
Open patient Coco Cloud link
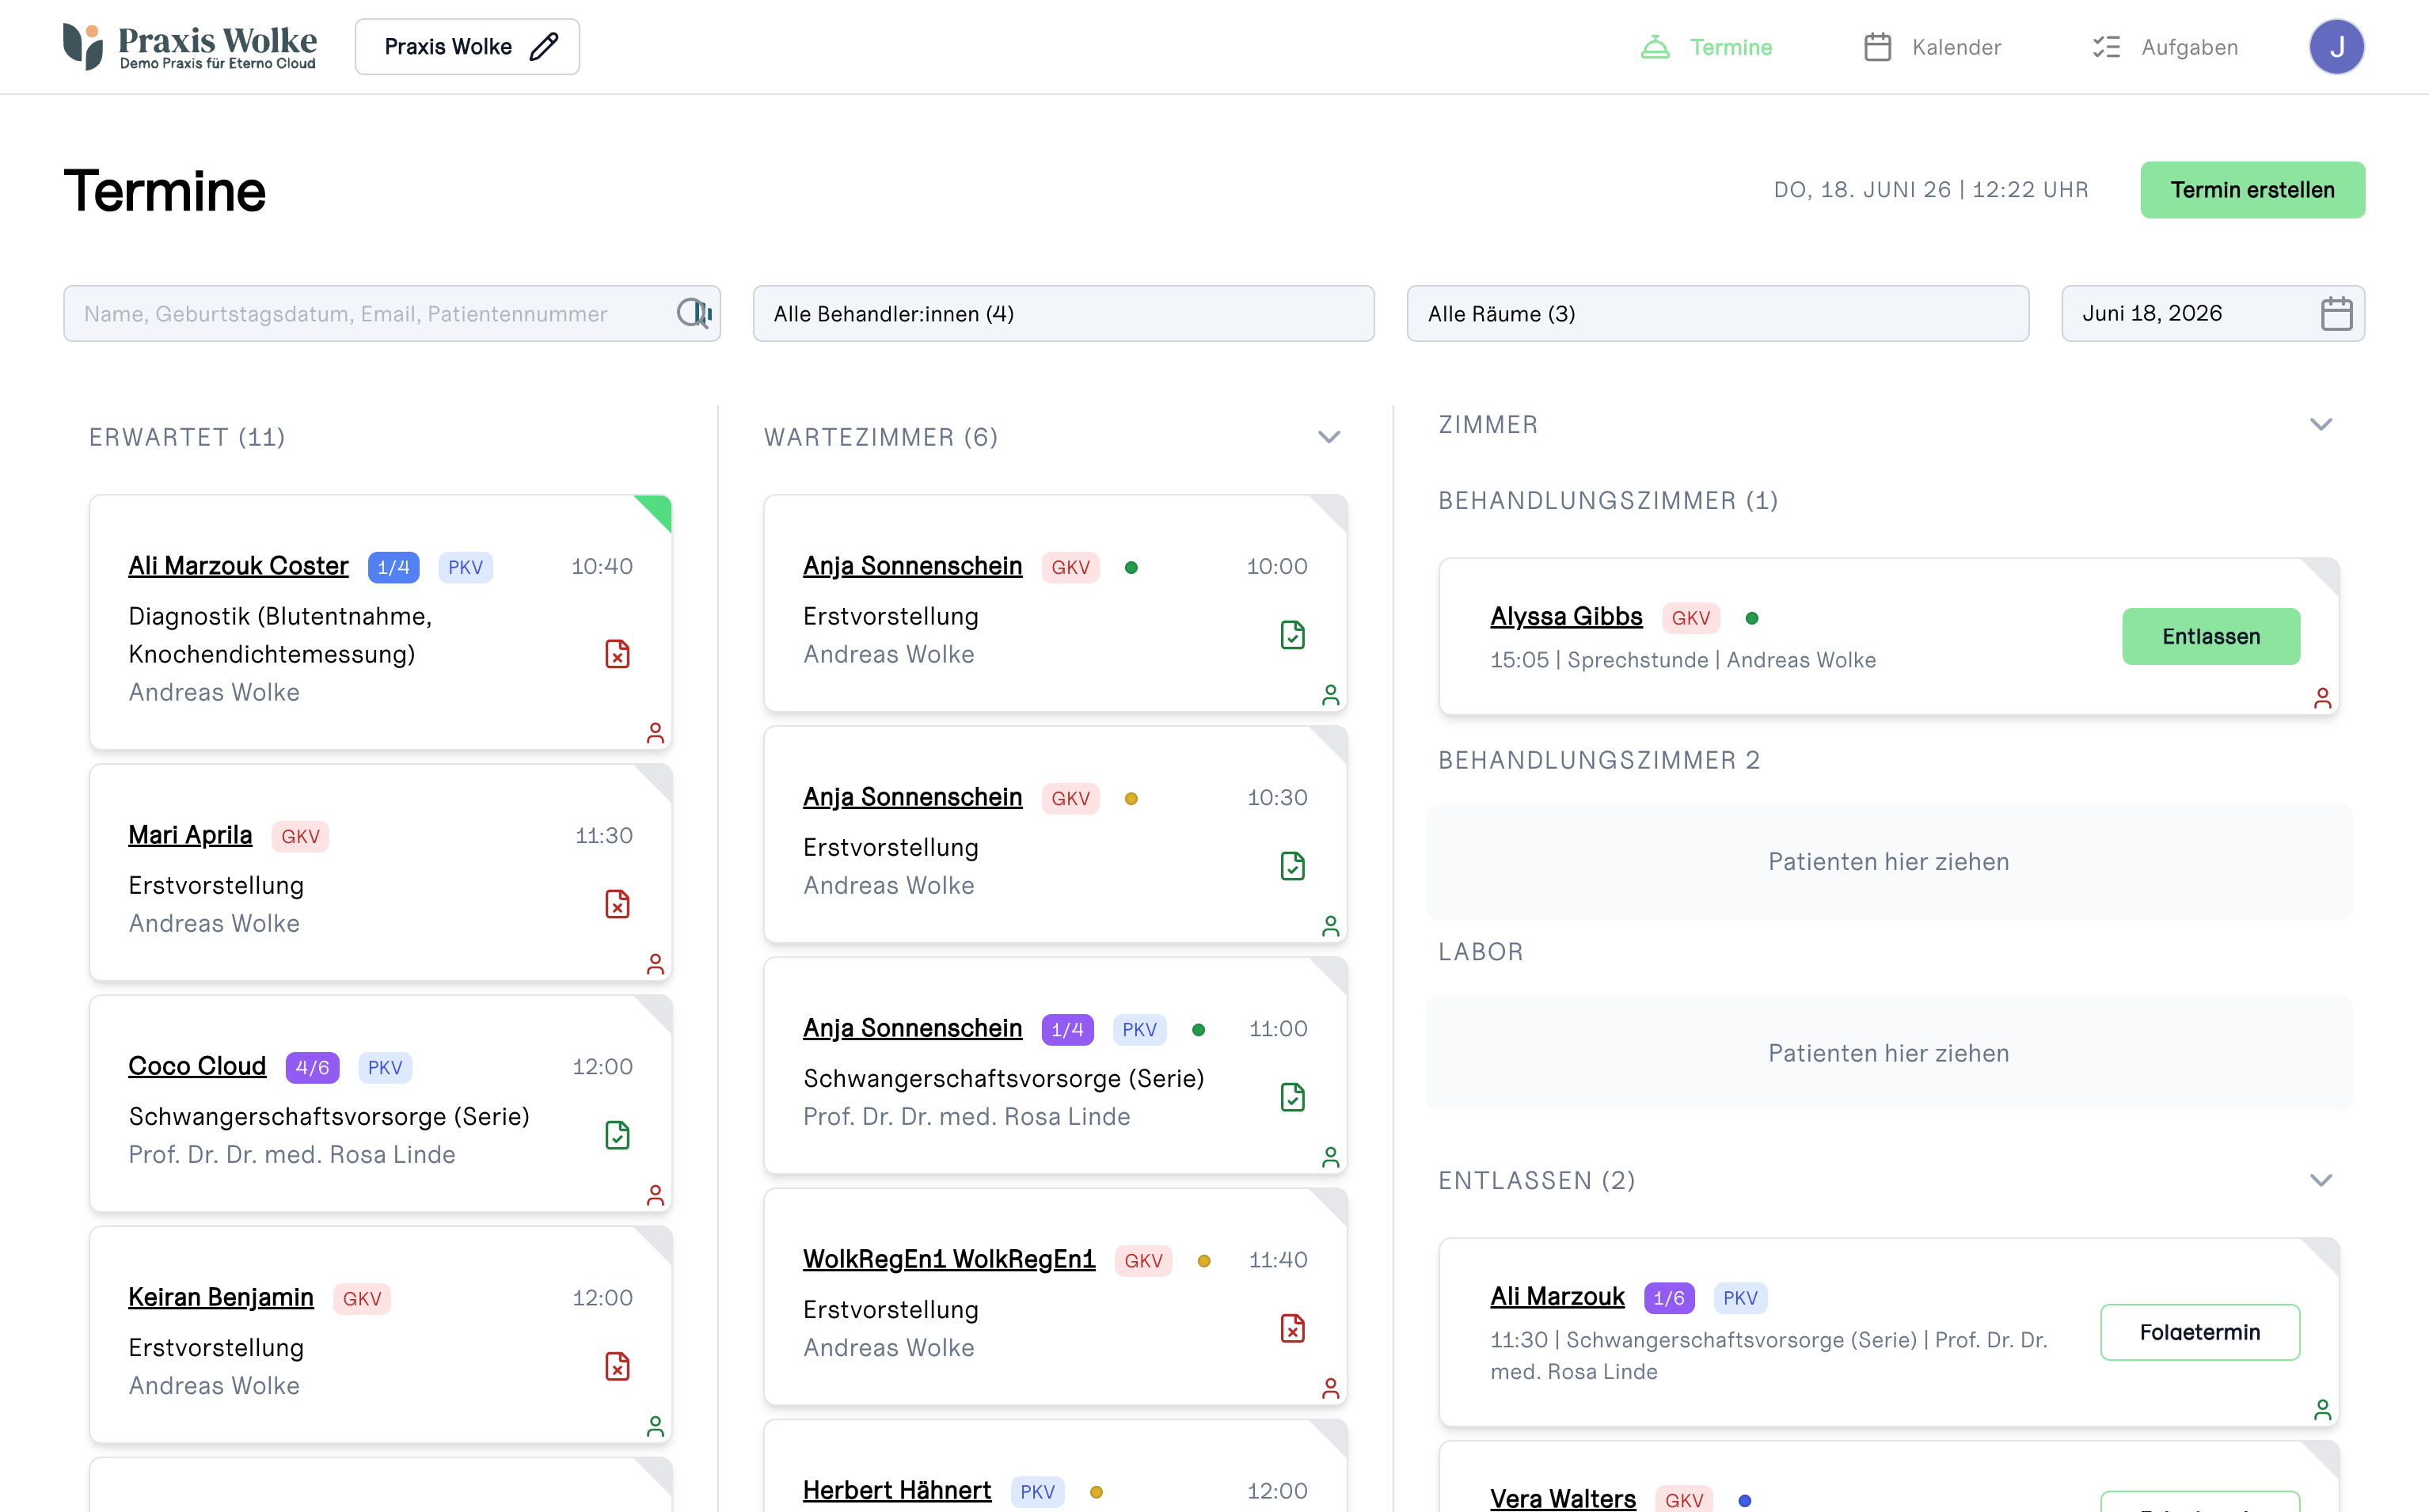197,1066
